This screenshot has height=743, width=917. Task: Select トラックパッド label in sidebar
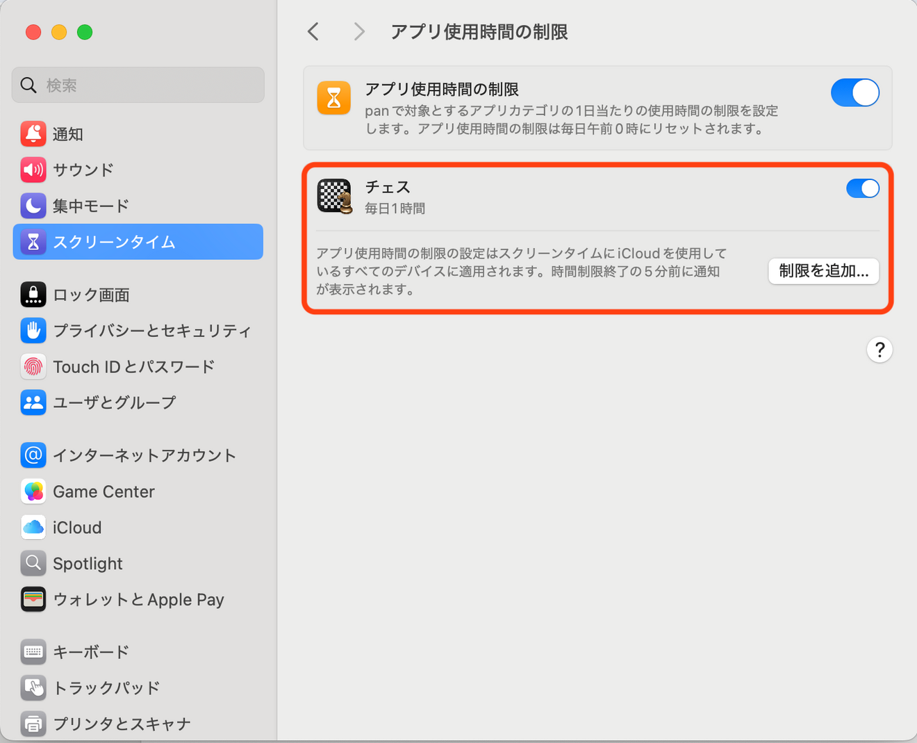pos(106,688)
